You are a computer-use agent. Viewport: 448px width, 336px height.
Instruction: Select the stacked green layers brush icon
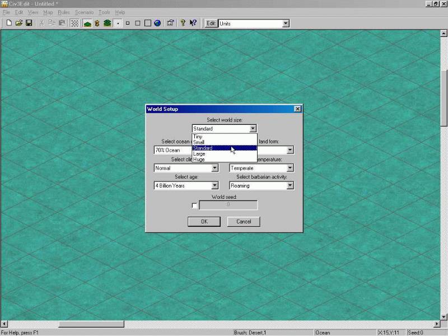click(x=107, y=23)
